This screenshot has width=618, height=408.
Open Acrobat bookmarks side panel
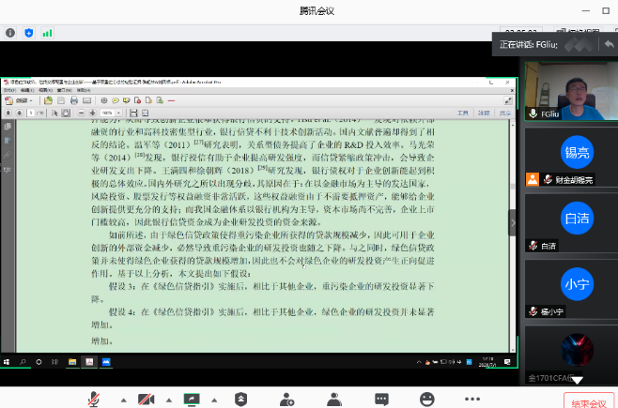coord(8,141)
